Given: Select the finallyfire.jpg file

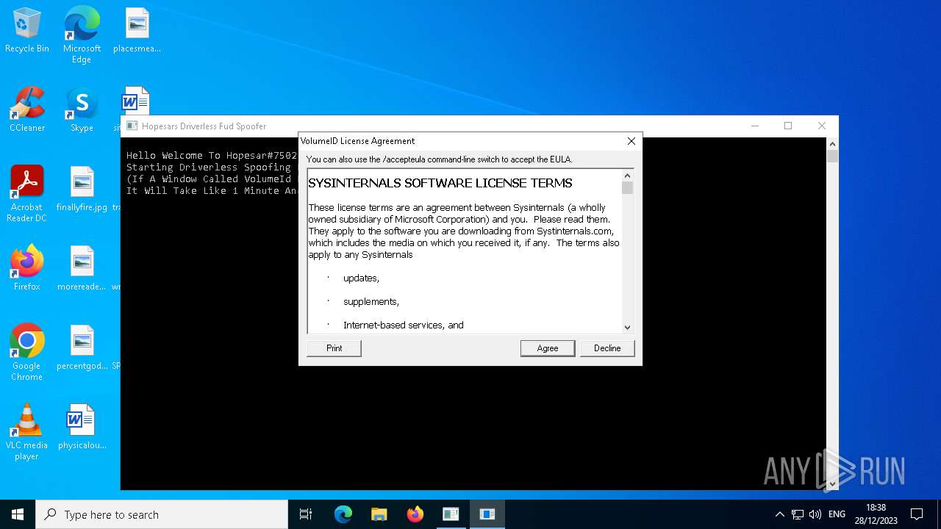Looking at the screenshot, I should click(x=82, y=190).
